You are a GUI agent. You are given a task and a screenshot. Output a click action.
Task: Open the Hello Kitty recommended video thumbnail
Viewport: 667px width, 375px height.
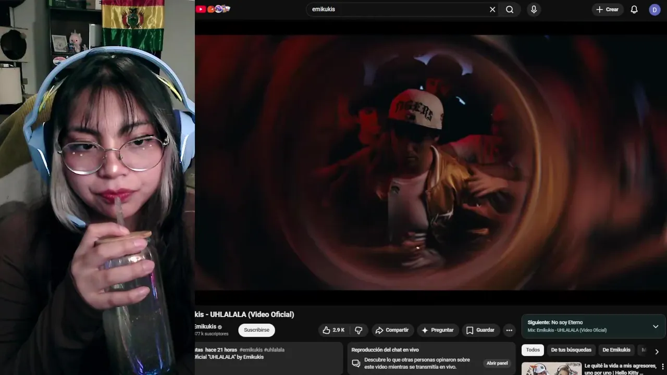coord(551,369)
